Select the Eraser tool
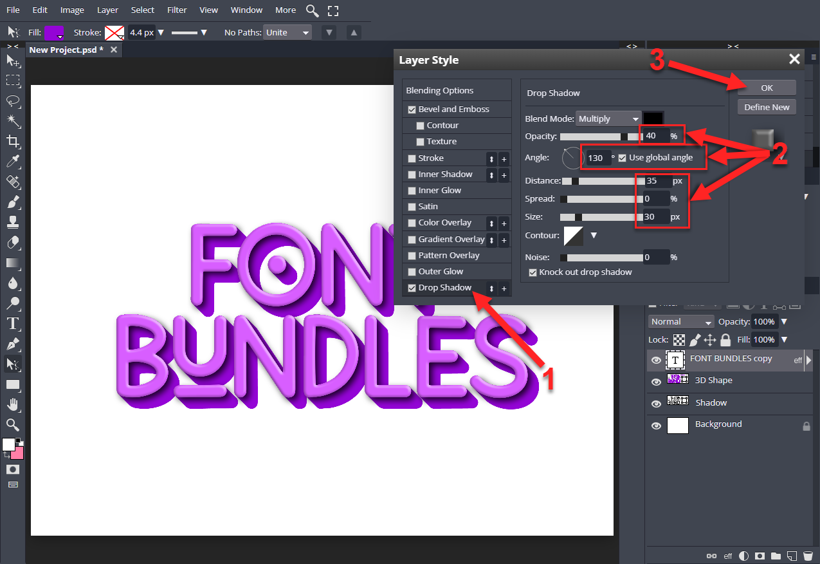 (x=12, y=242)
